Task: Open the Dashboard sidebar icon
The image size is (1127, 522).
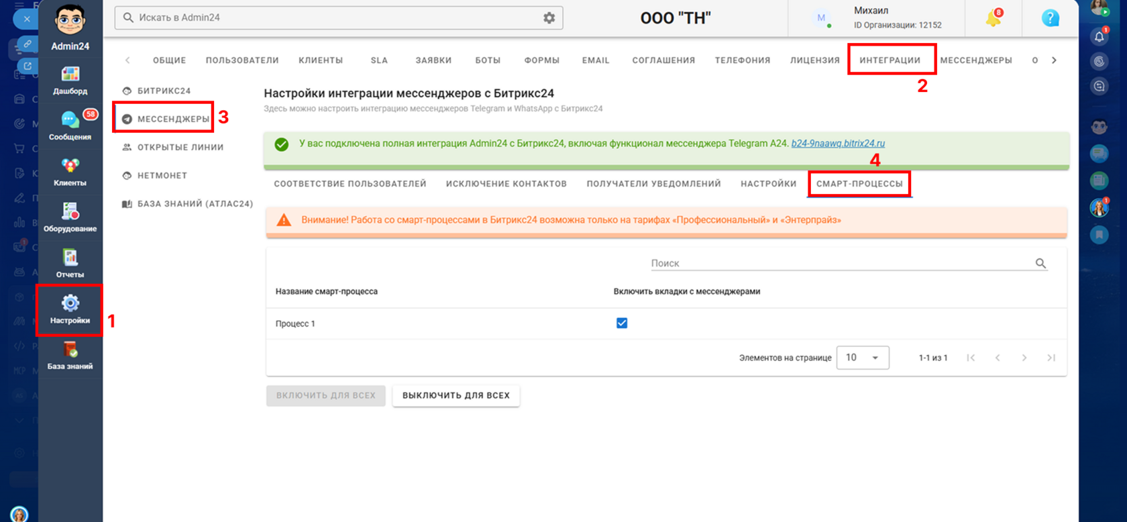Action: pyautogui.click(x=70, y=81)
